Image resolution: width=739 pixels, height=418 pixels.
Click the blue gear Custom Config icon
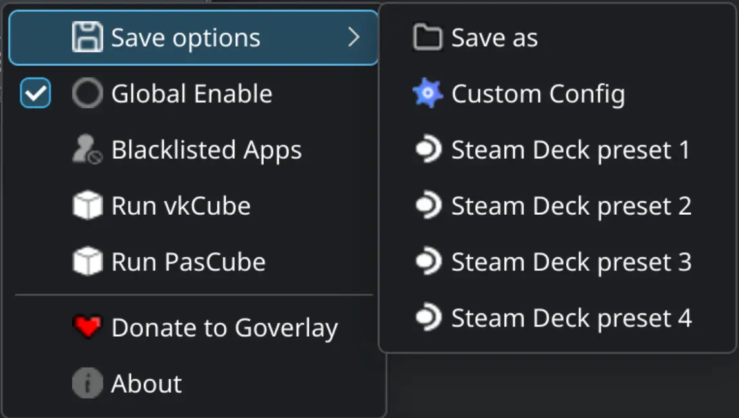pyautogui.click(x=428, y=94)
